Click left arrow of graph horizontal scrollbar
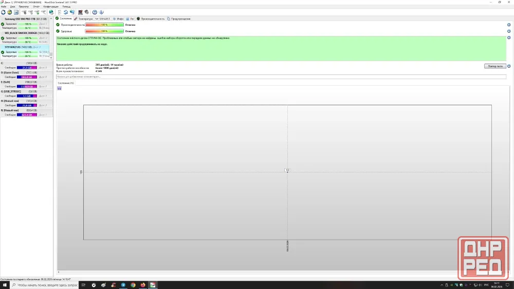514x289 pixels. [59, 272]
